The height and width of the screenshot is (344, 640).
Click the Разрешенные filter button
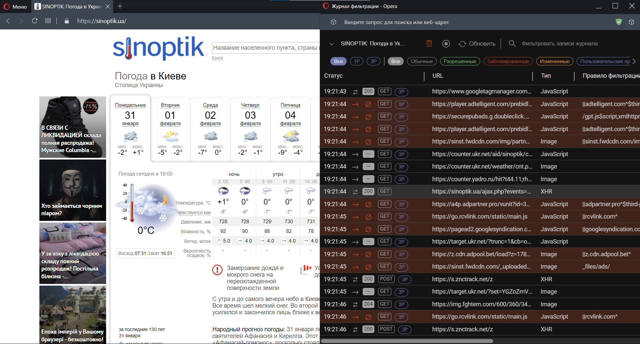coord(460,61)
